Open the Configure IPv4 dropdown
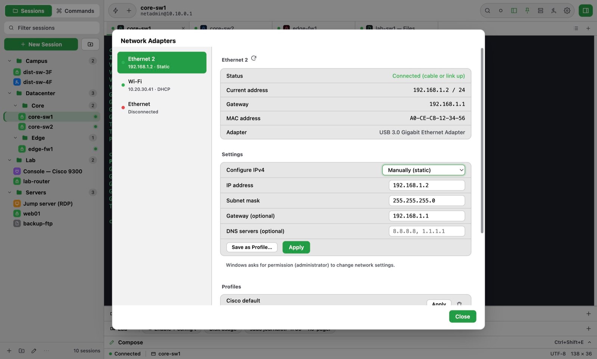Viewport: 597px width, 359px height. coord(423,170)
